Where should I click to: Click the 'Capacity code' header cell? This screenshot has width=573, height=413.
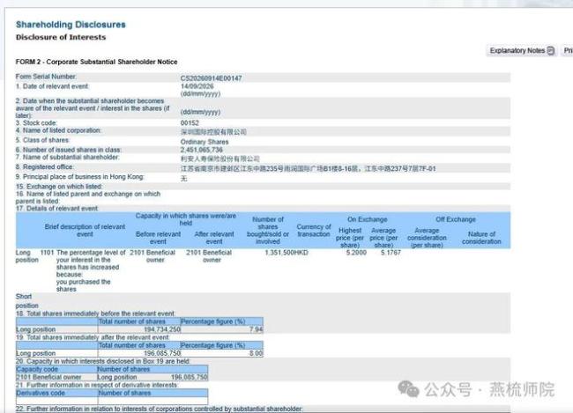[x=56, y=369]
